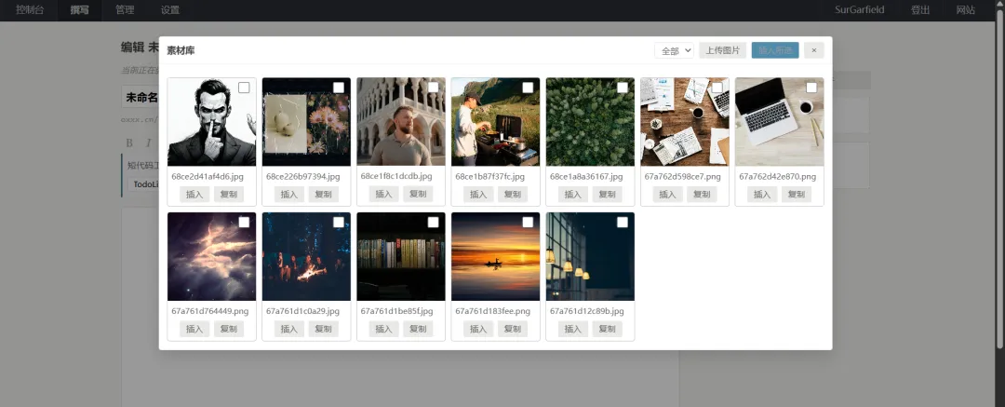Click the 上传图片 upload button

click(x=723, y=50)
